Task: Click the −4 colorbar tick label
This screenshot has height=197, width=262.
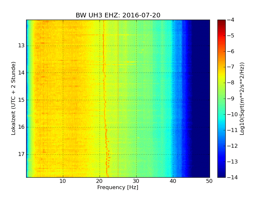Action: (231, 20)
